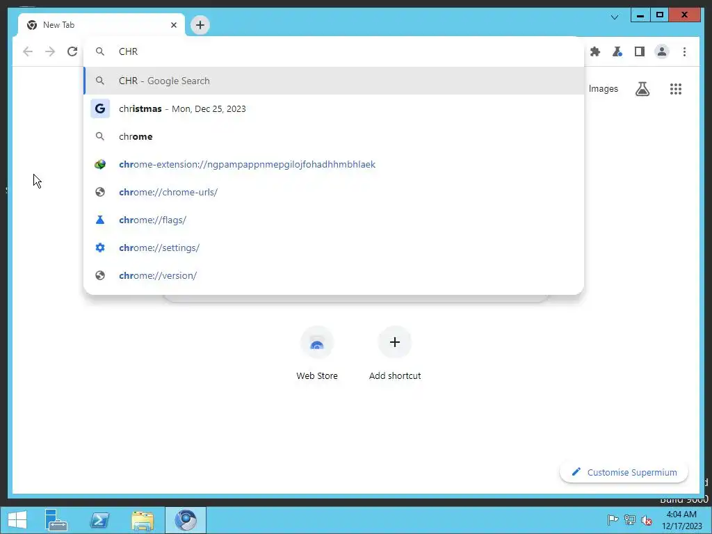Viewport: 712px width, 534px height.
Task: Reload the page
Action: [72, 51]
